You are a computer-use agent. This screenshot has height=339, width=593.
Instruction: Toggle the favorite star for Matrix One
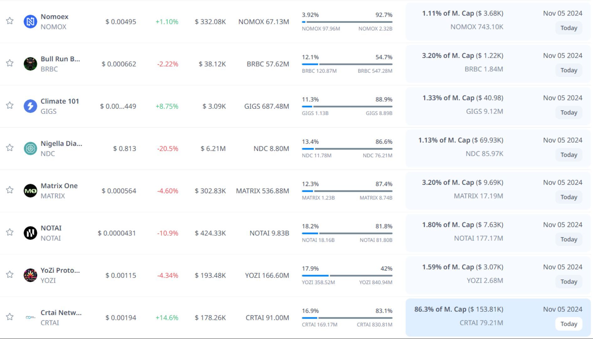click(x=10, y=190)
